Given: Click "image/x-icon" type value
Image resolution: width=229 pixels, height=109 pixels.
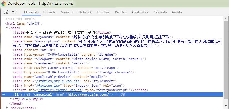Looking at the screenshot, I should [87, 86].
